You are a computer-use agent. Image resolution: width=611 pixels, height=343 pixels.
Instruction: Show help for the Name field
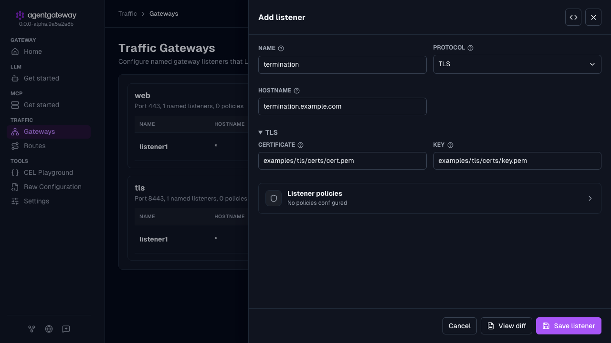tap(281, 48)
